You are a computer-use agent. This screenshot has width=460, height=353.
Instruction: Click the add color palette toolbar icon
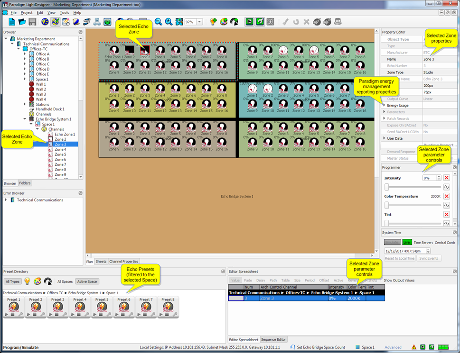pos(224,22)
